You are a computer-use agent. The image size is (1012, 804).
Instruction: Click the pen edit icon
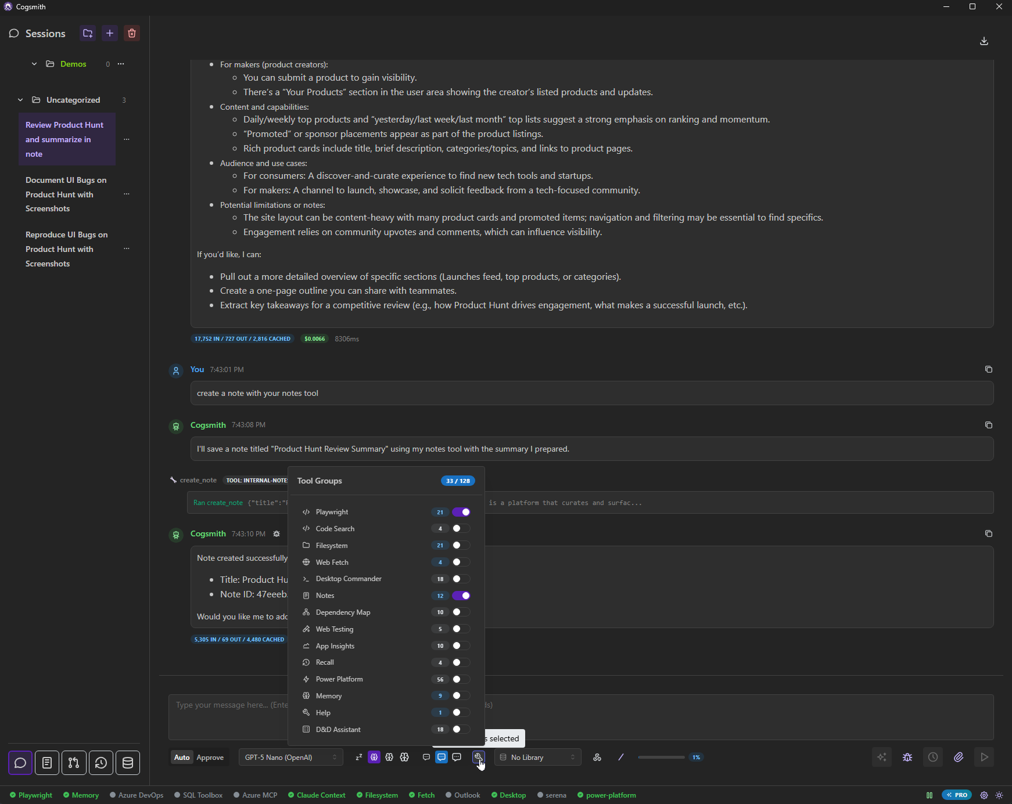coord(621,757)
